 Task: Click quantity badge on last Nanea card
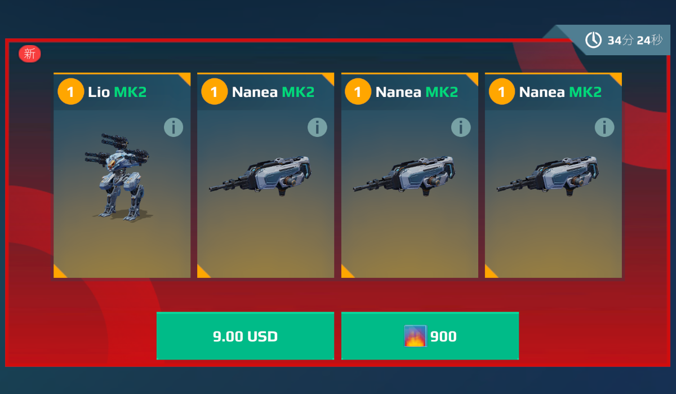[501, 91]
